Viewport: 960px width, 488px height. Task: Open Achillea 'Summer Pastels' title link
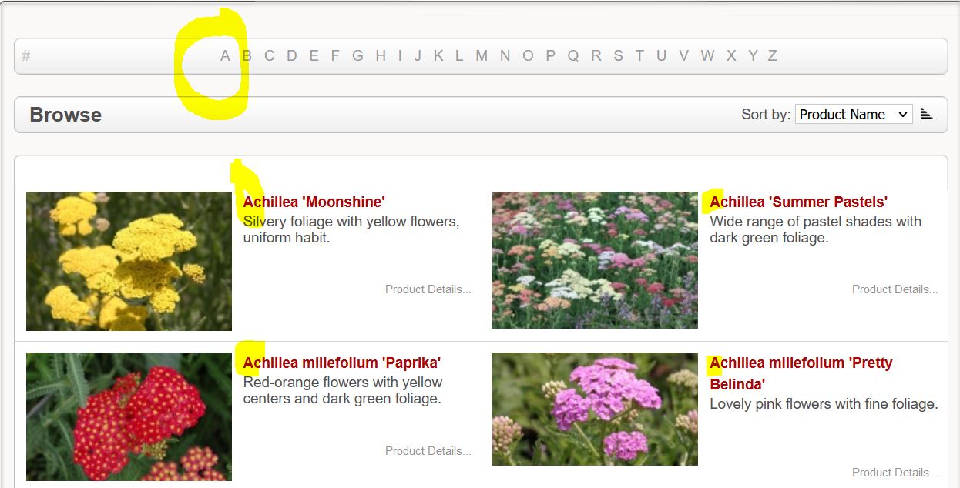(x=798, y=202)
